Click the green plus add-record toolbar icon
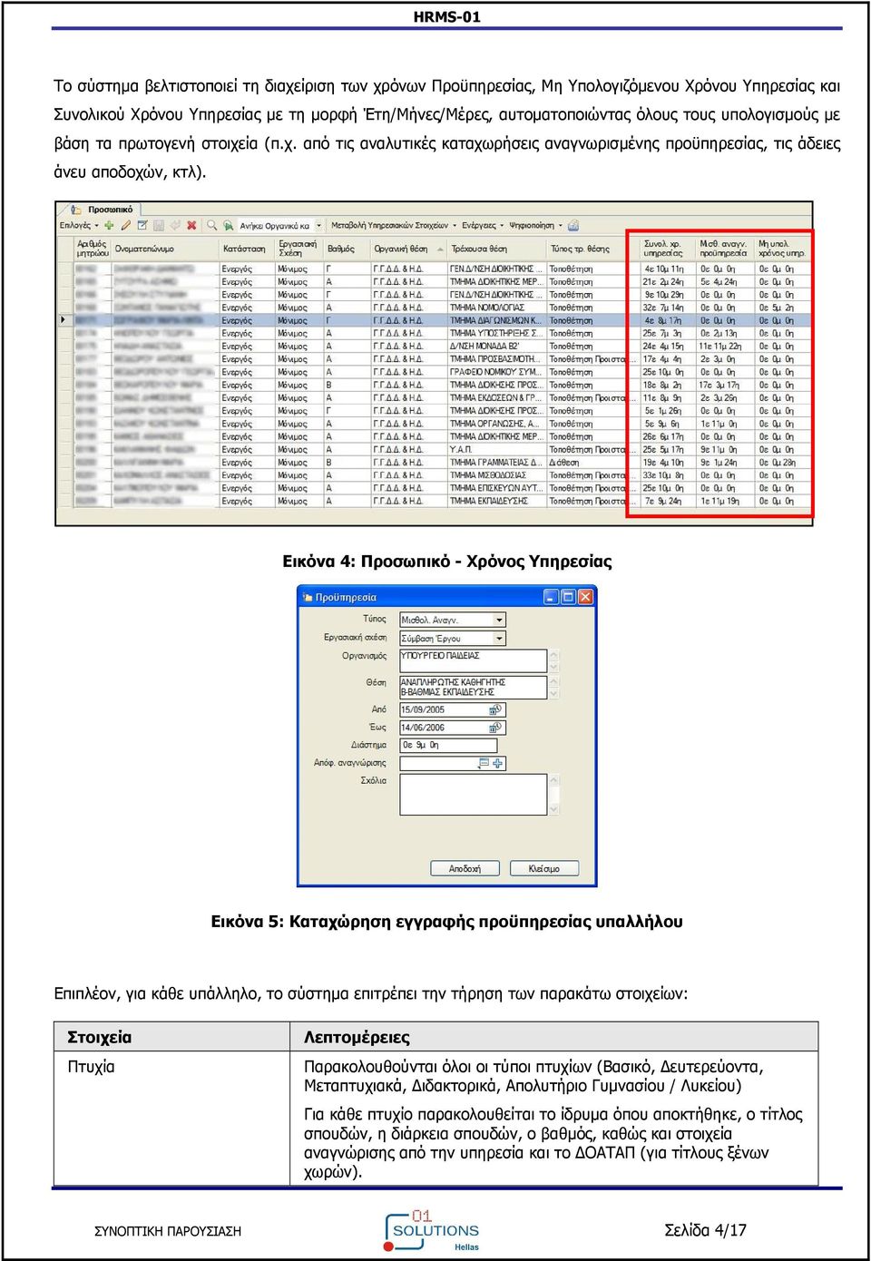Viewport: 871px width, 1261px height. (x=109, y=225)
